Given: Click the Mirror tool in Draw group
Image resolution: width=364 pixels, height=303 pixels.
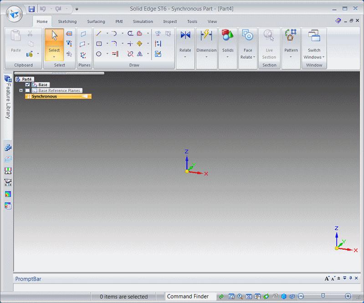Looking at the screenshot, I should 139,54.
